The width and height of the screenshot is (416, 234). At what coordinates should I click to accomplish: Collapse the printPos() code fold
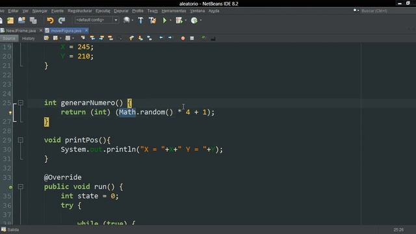click(21, 140)
